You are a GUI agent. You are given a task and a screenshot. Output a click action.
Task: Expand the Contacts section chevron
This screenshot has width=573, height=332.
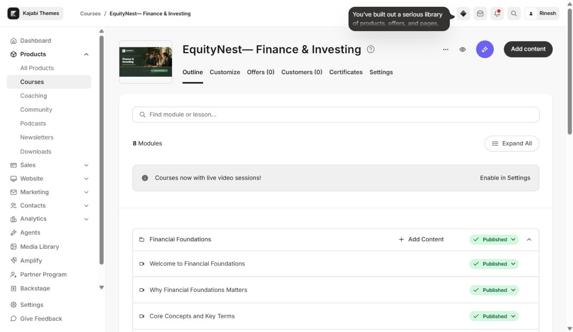click(x=86, y=206)
